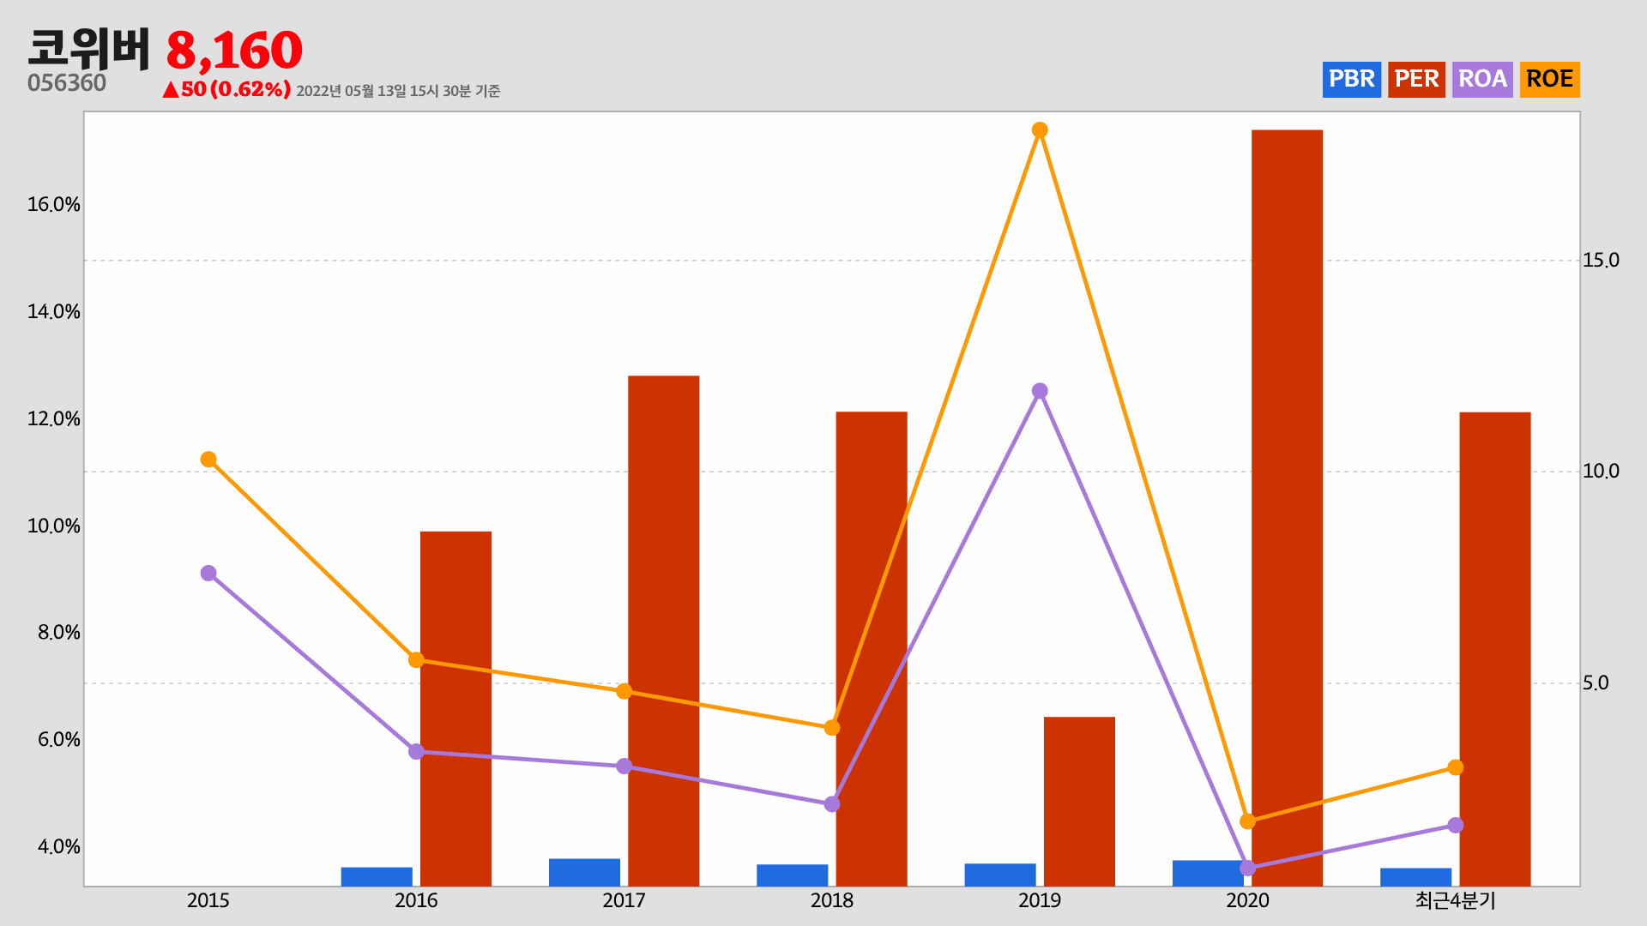Click the 10.0 right axis label
Image resolution: width=1647 pixels, height=926 pixels.
(1601, 471)
